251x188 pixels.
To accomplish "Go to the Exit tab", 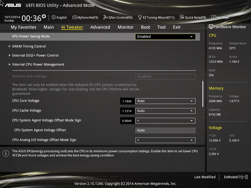I will [x=177, y=27].
